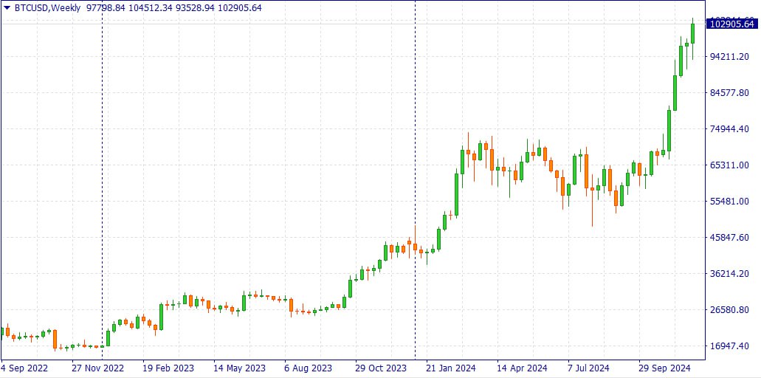Click the triangle arrow beside BTCUSD,Weekly
Viewport: 761px width, 378px height.
click(7, 8)
